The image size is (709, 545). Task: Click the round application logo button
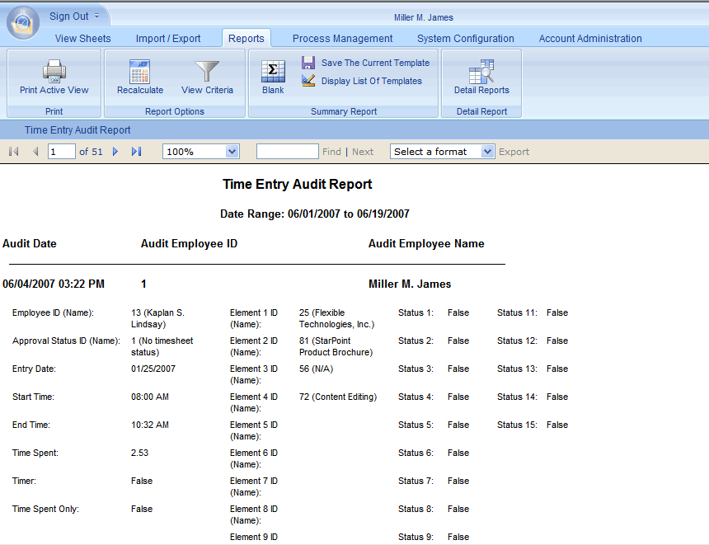(x=22, y=22)
